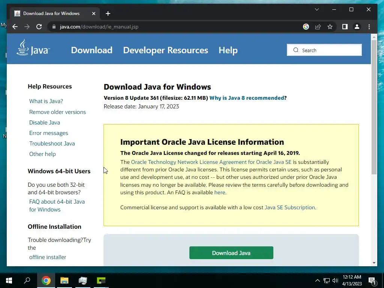
Task: Click the page vertical scrollbar thumb
Action: point(374,107)
